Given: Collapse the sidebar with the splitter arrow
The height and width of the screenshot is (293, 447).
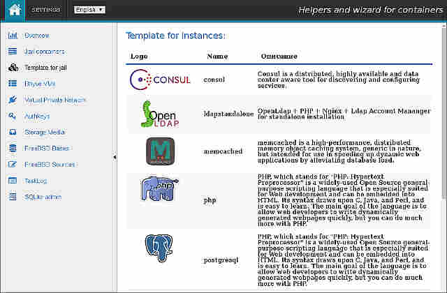Looking at the screenshot, I should (x=115, y=157).
